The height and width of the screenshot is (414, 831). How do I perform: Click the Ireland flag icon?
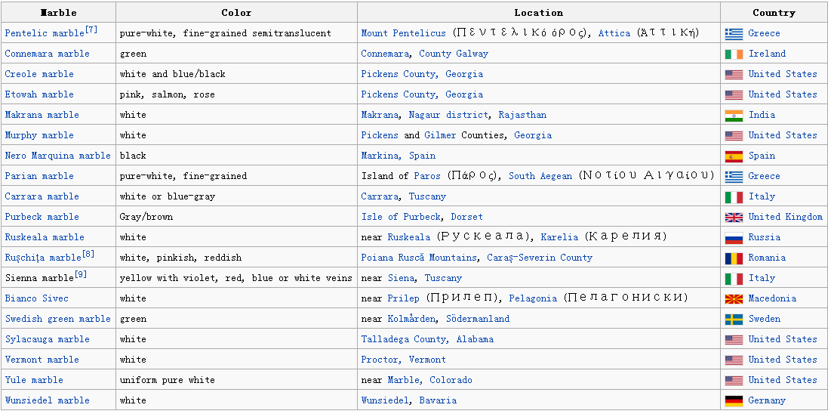coord(733,54)
